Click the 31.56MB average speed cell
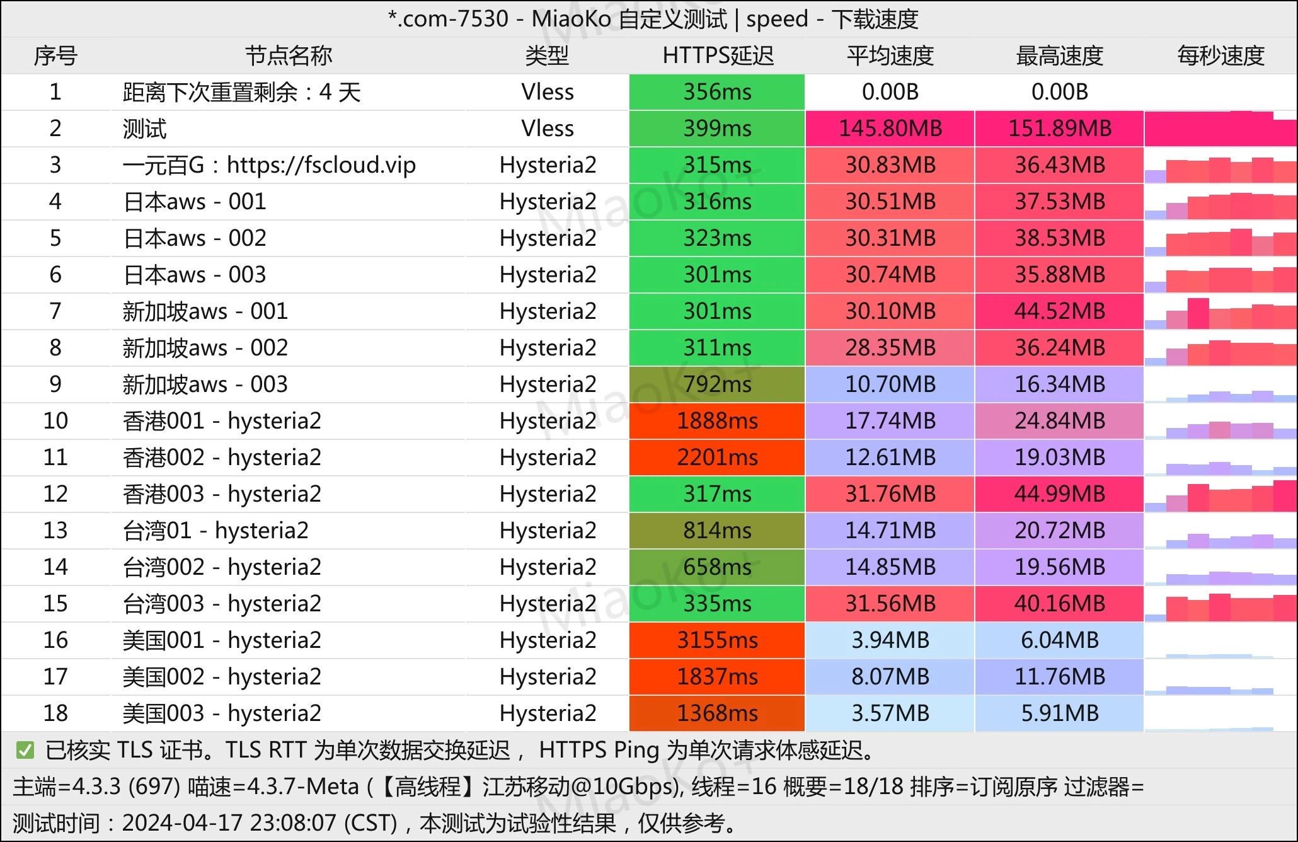The image size is (1298, 842). [890, 604]
